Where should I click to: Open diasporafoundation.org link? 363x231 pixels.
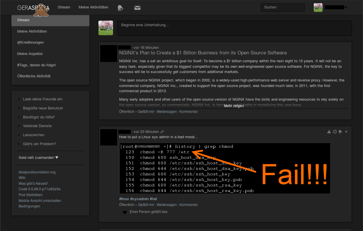pos(37,172)
